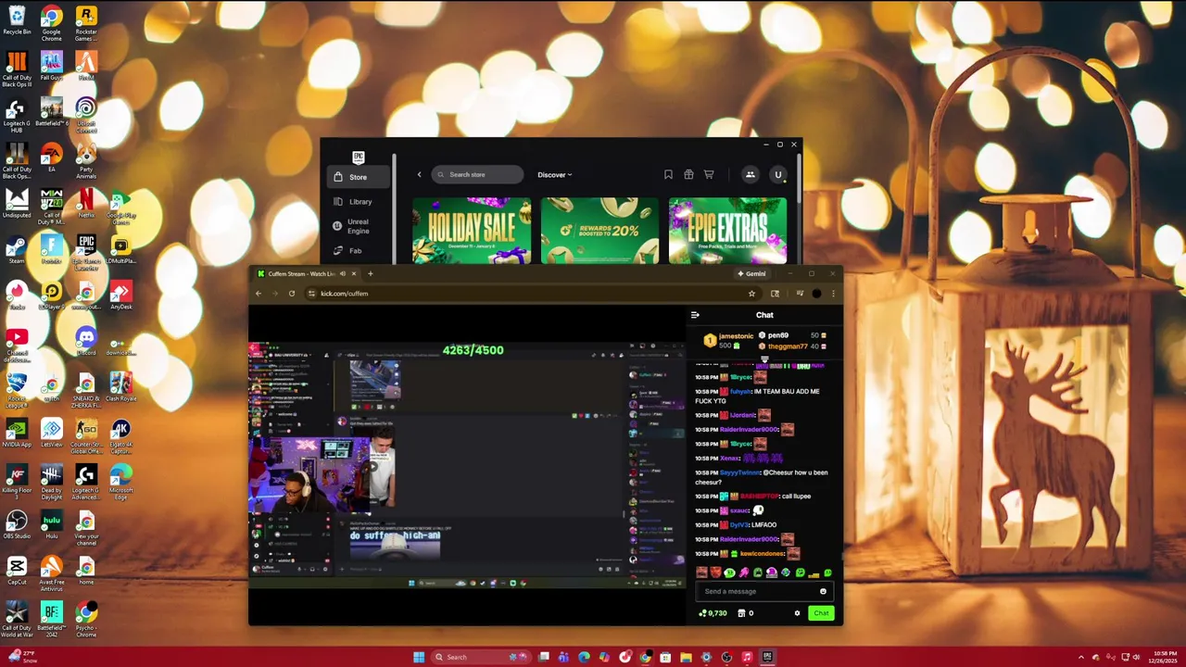Select Avast Free Antivirus desktop icon
This screenshot has height=667, width=1186.
[x=51, y=573]
